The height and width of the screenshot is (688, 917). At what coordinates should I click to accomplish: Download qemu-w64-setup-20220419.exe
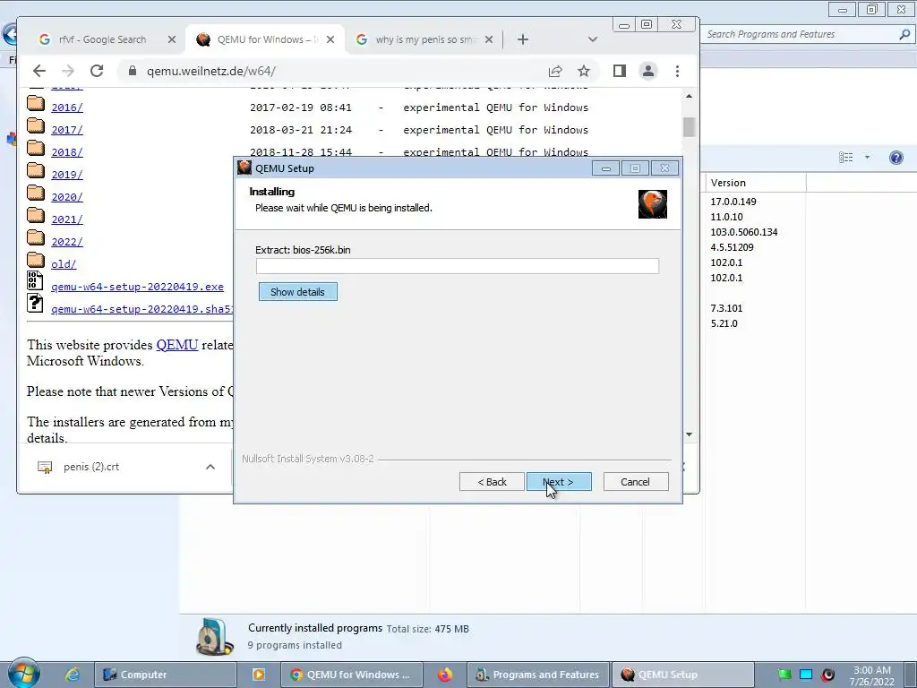(x=137, y=287)
